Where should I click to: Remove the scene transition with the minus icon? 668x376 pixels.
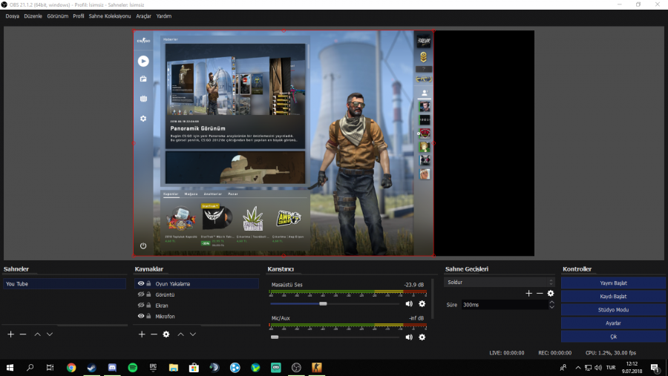pos(540,293)
